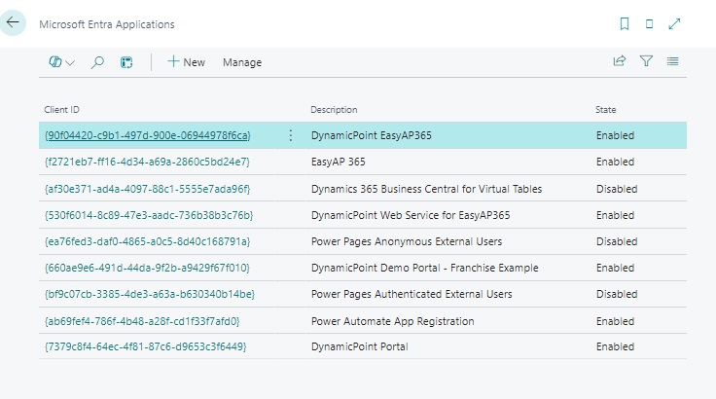Click Enabled state of DynamicPoint EasyAP365 row
This screenshot has height=399, width=716.
pos(615,135)
